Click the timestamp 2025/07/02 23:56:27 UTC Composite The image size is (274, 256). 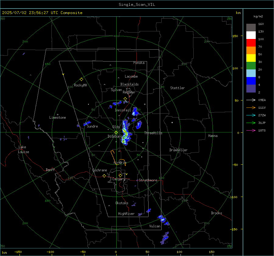pyautogui.click(x=42, y=13)
